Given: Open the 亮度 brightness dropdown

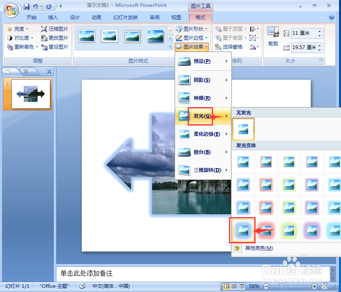Looking at the screenshot, I should coord(18,29).
